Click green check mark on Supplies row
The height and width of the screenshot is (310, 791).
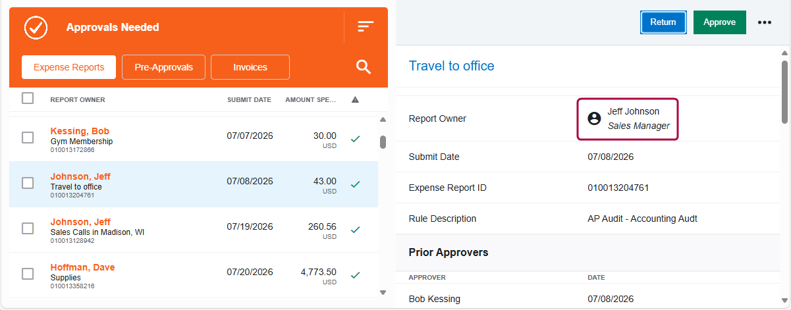click(355, 275)
